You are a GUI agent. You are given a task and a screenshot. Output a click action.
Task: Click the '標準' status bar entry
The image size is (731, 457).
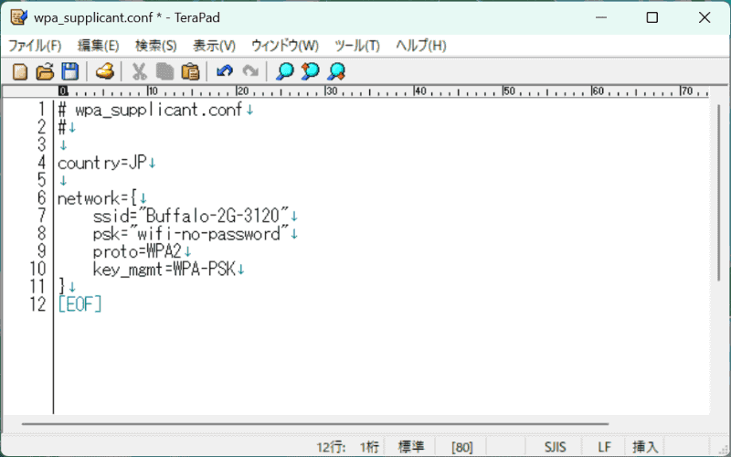[410, 447]
